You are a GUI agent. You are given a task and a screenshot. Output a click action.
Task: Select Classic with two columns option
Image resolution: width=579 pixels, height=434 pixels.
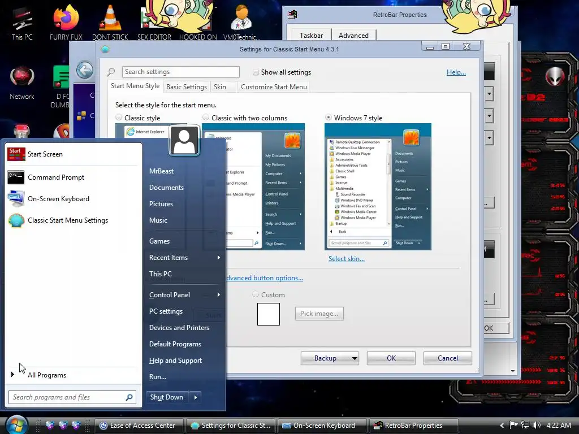(x=206, y=118)
